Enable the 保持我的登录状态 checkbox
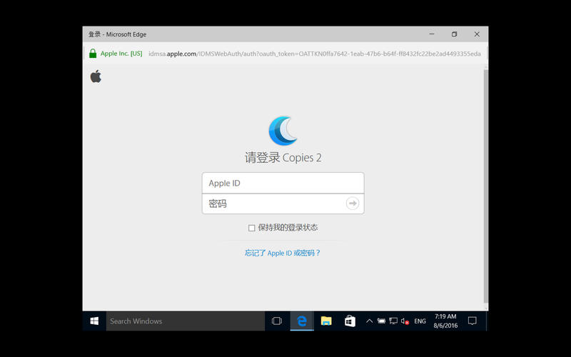This screenshot has height=357, width=571. 251,228
